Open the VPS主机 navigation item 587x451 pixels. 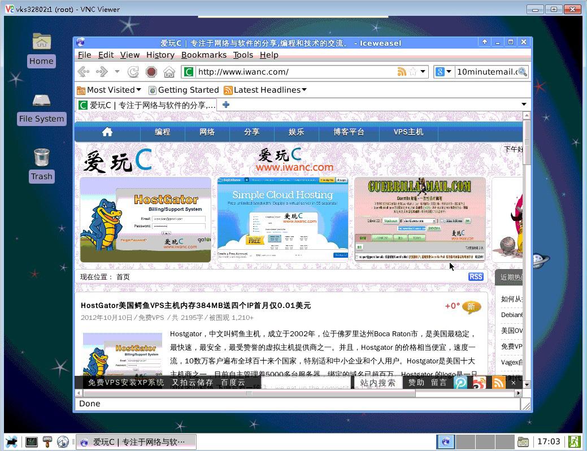pyautogui.click(x=408, y=132)
